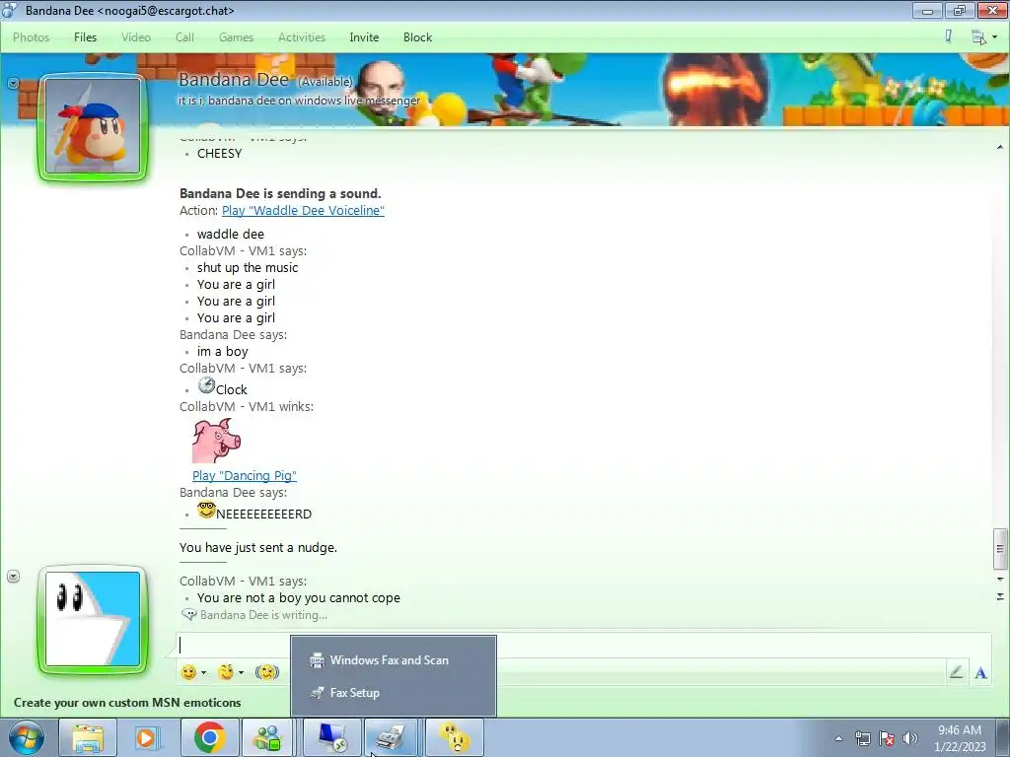The width and height of the screenshot is (1010, 757).
Task: Click the CHEESY message text
Action: pyautogui.click(x=220, y=153)
